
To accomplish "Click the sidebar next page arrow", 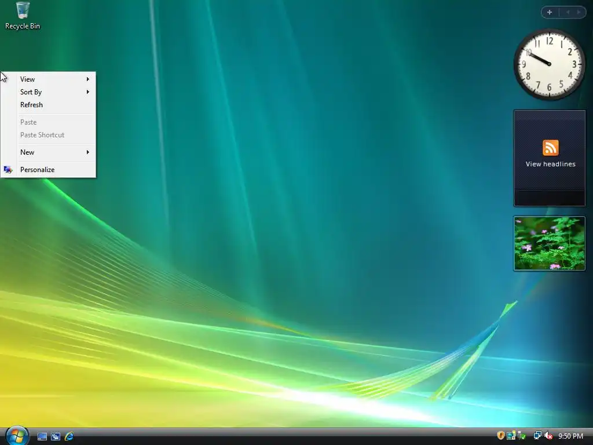I will (579, 12).
